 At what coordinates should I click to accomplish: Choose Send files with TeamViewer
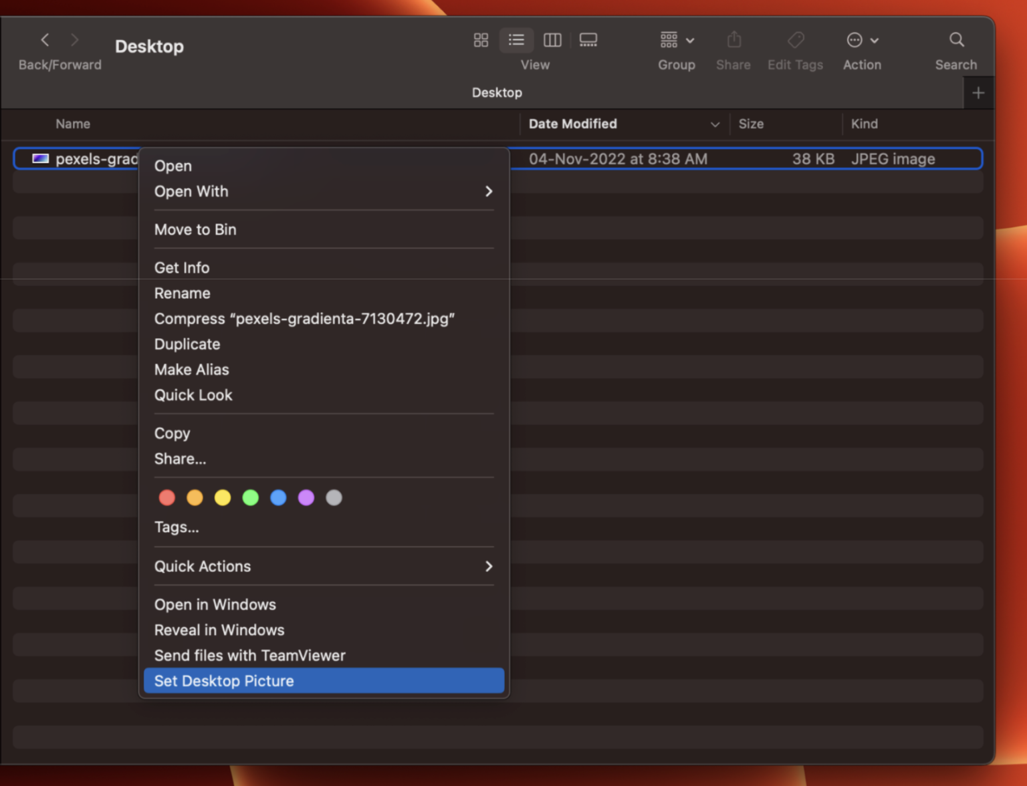point(249,655)
